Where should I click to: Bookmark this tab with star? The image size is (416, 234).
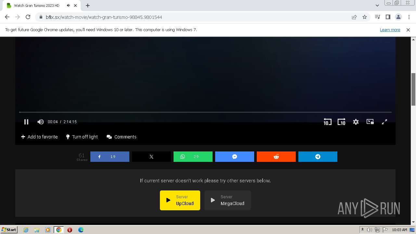click(x=365, y=17)
